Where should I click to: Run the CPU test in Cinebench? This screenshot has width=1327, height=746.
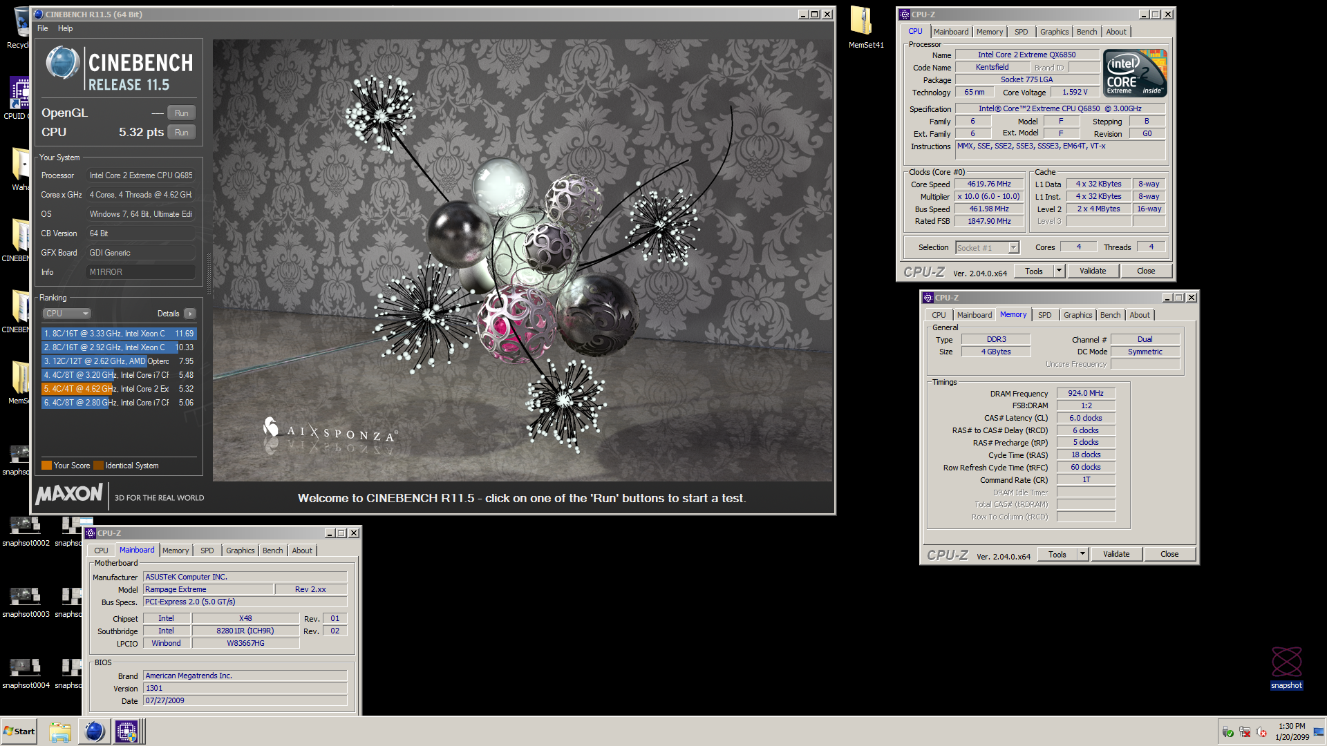tap(182, 133)
